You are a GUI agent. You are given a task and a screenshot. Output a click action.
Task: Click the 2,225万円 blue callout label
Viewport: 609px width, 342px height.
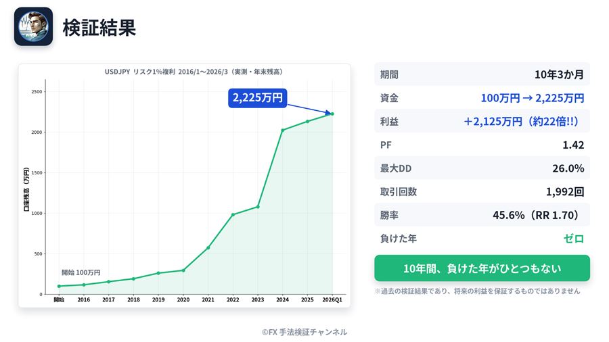258,98
